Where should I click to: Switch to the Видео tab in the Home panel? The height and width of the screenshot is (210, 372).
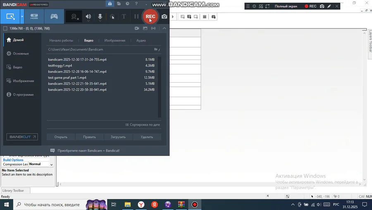(89, 41)
